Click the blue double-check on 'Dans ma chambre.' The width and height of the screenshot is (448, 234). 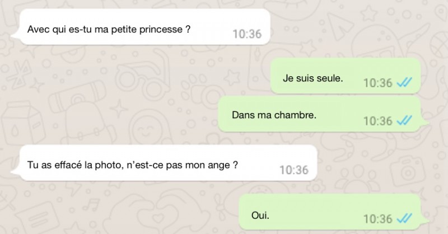click(x=404, y=121)
